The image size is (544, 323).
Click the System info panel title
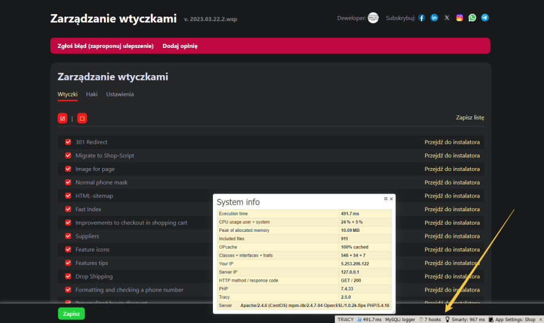238,202
